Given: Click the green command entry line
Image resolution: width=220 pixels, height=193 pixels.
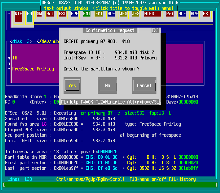Looking at the screenshot, I should 110,184.
